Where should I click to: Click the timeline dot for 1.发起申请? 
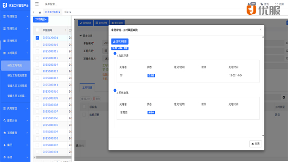[x=115, y=53]
